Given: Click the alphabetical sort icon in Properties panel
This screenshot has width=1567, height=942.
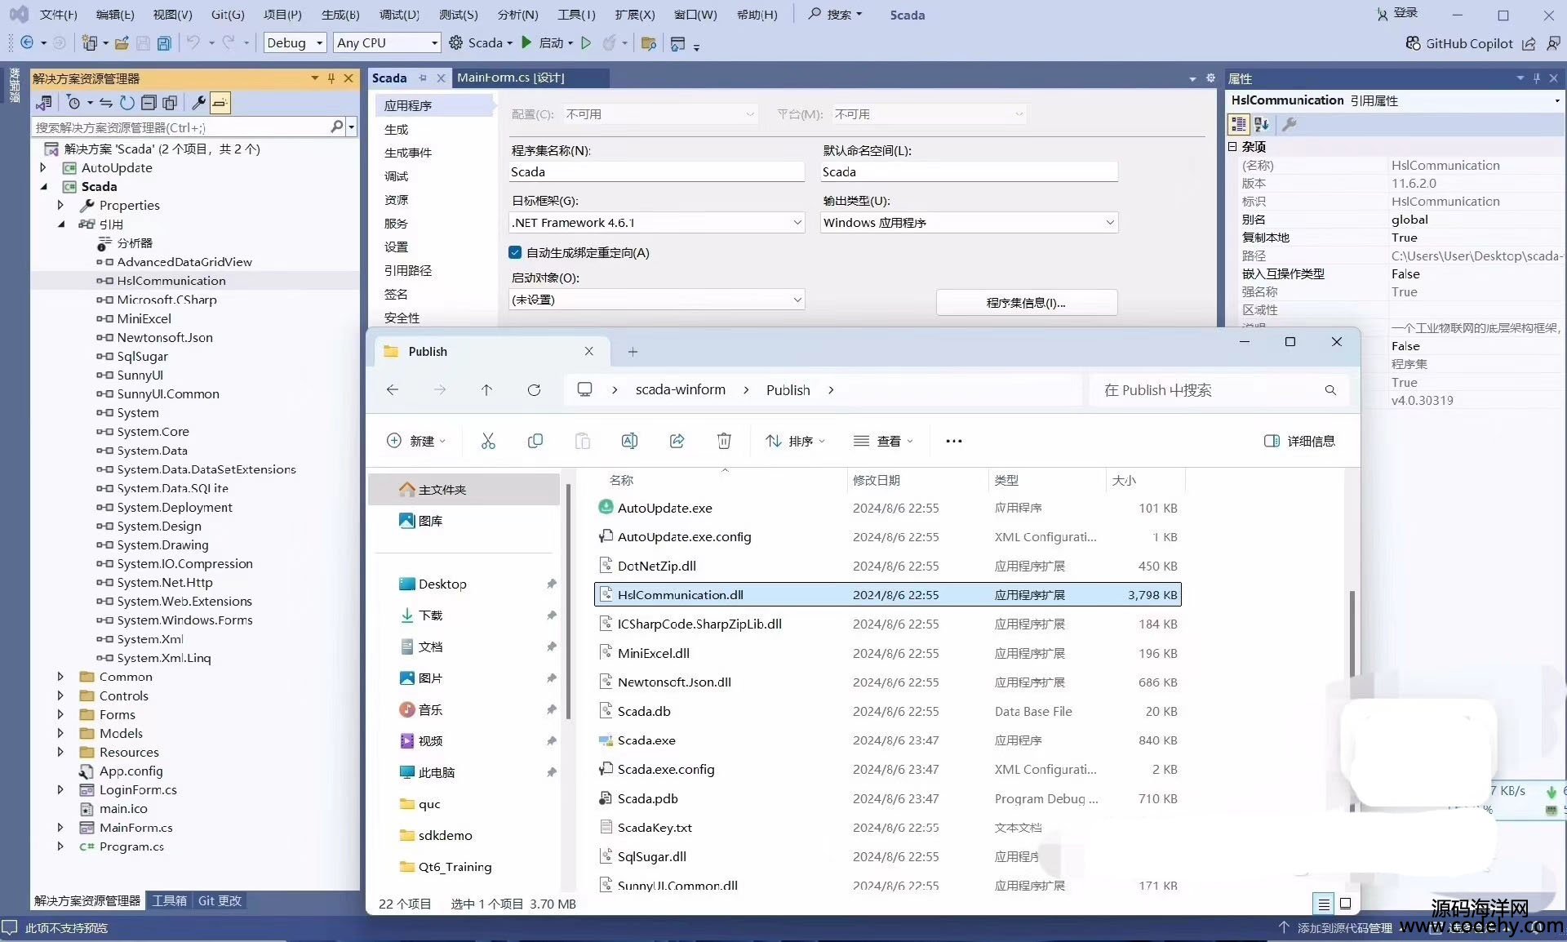Looking at the screenshot, I should pyautogui.click(x=1262, y=124).
